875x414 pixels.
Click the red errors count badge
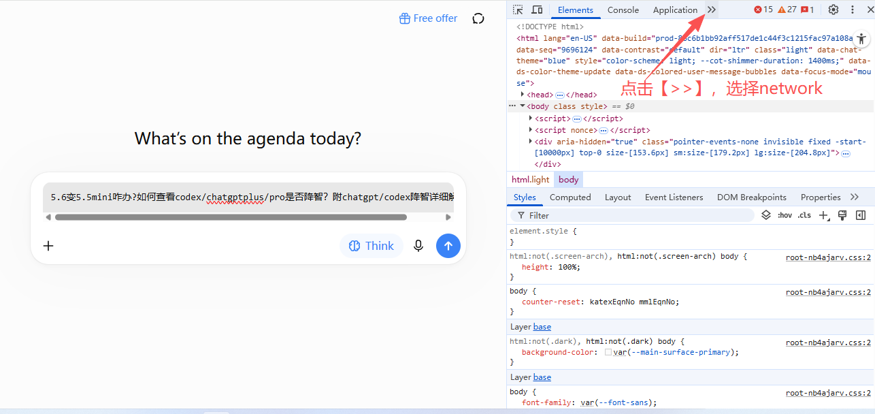coord(763,10)
